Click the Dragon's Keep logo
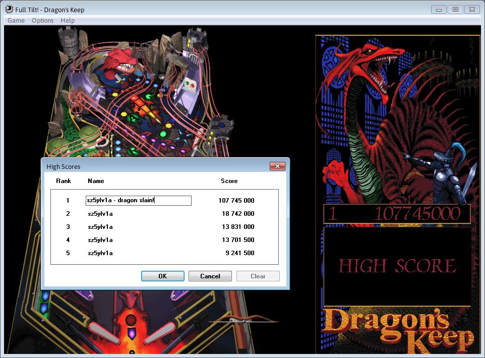485x358 pixels. (x=399, y=330)
